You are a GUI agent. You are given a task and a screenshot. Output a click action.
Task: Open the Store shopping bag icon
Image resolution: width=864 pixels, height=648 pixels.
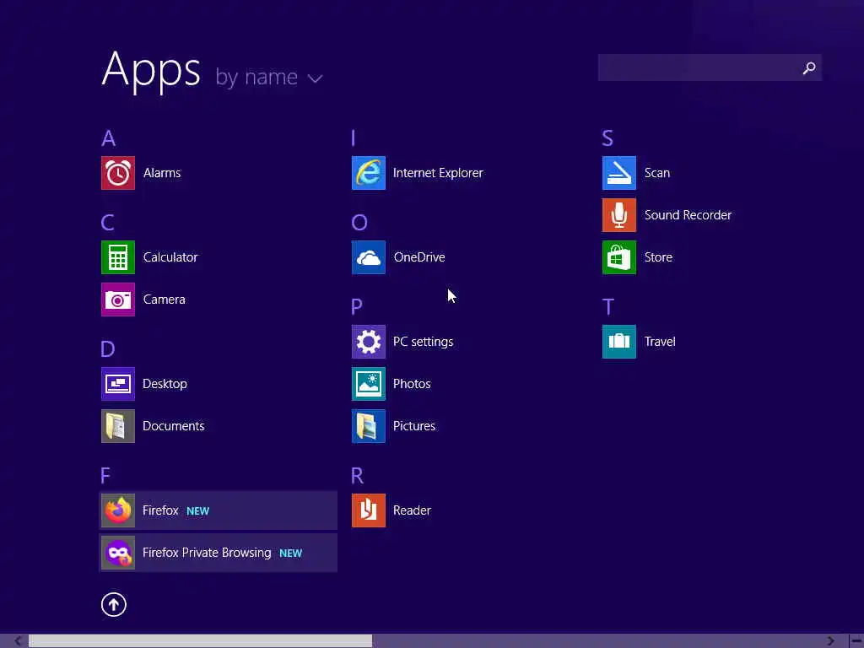(x=619, y=257)
